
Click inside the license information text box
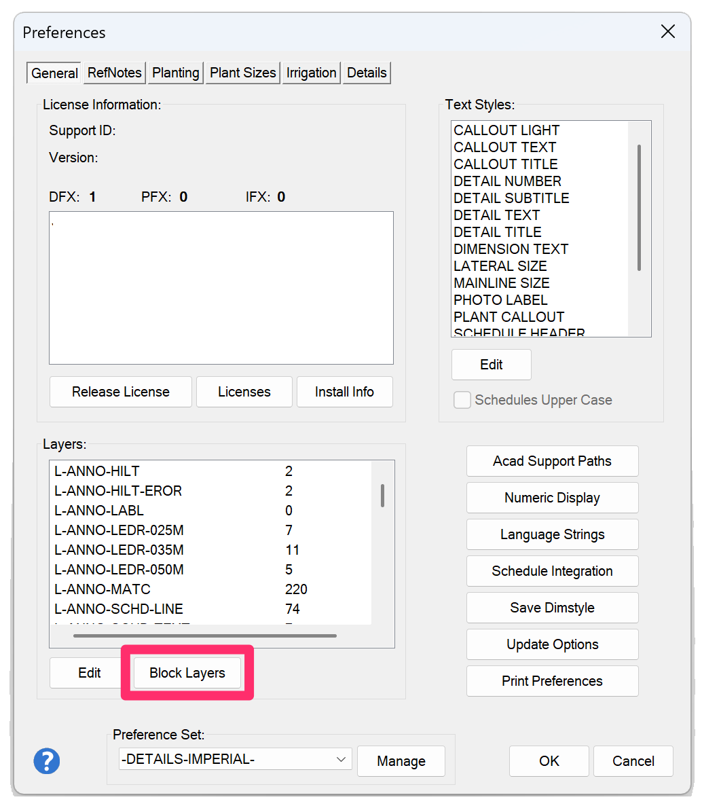coord(221,288)
